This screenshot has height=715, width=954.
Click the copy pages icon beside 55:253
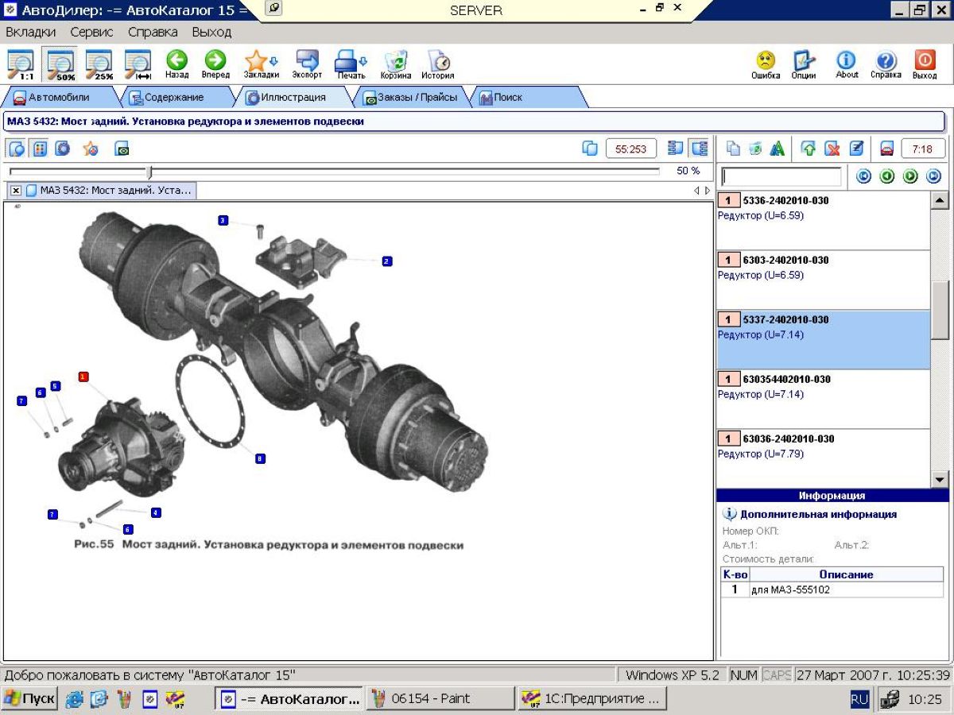(x=590, y=149)
